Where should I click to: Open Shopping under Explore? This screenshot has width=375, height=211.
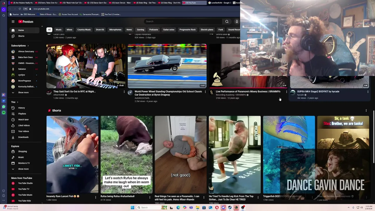tap(25, 152)
